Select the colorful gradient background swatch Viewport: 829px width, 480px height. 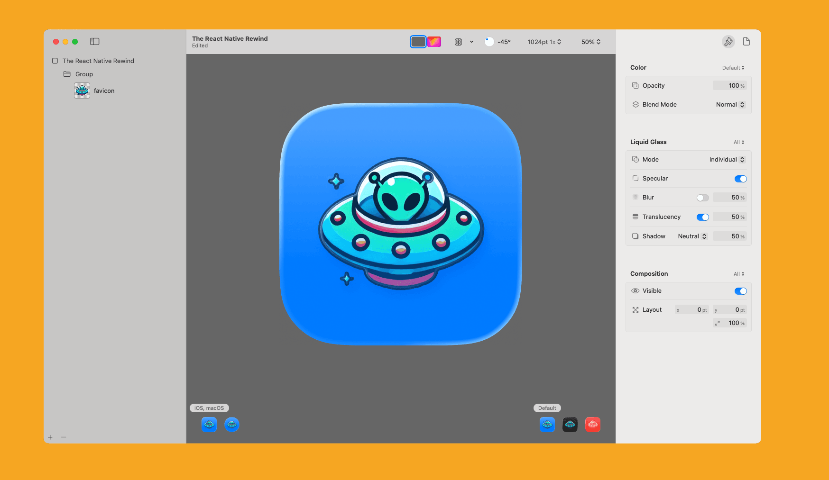pos(434,42)
